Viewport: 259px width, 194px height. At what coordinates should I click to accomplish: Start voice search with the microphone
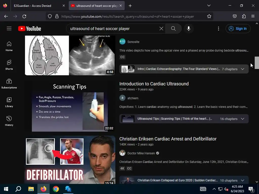tap(189, 29)
